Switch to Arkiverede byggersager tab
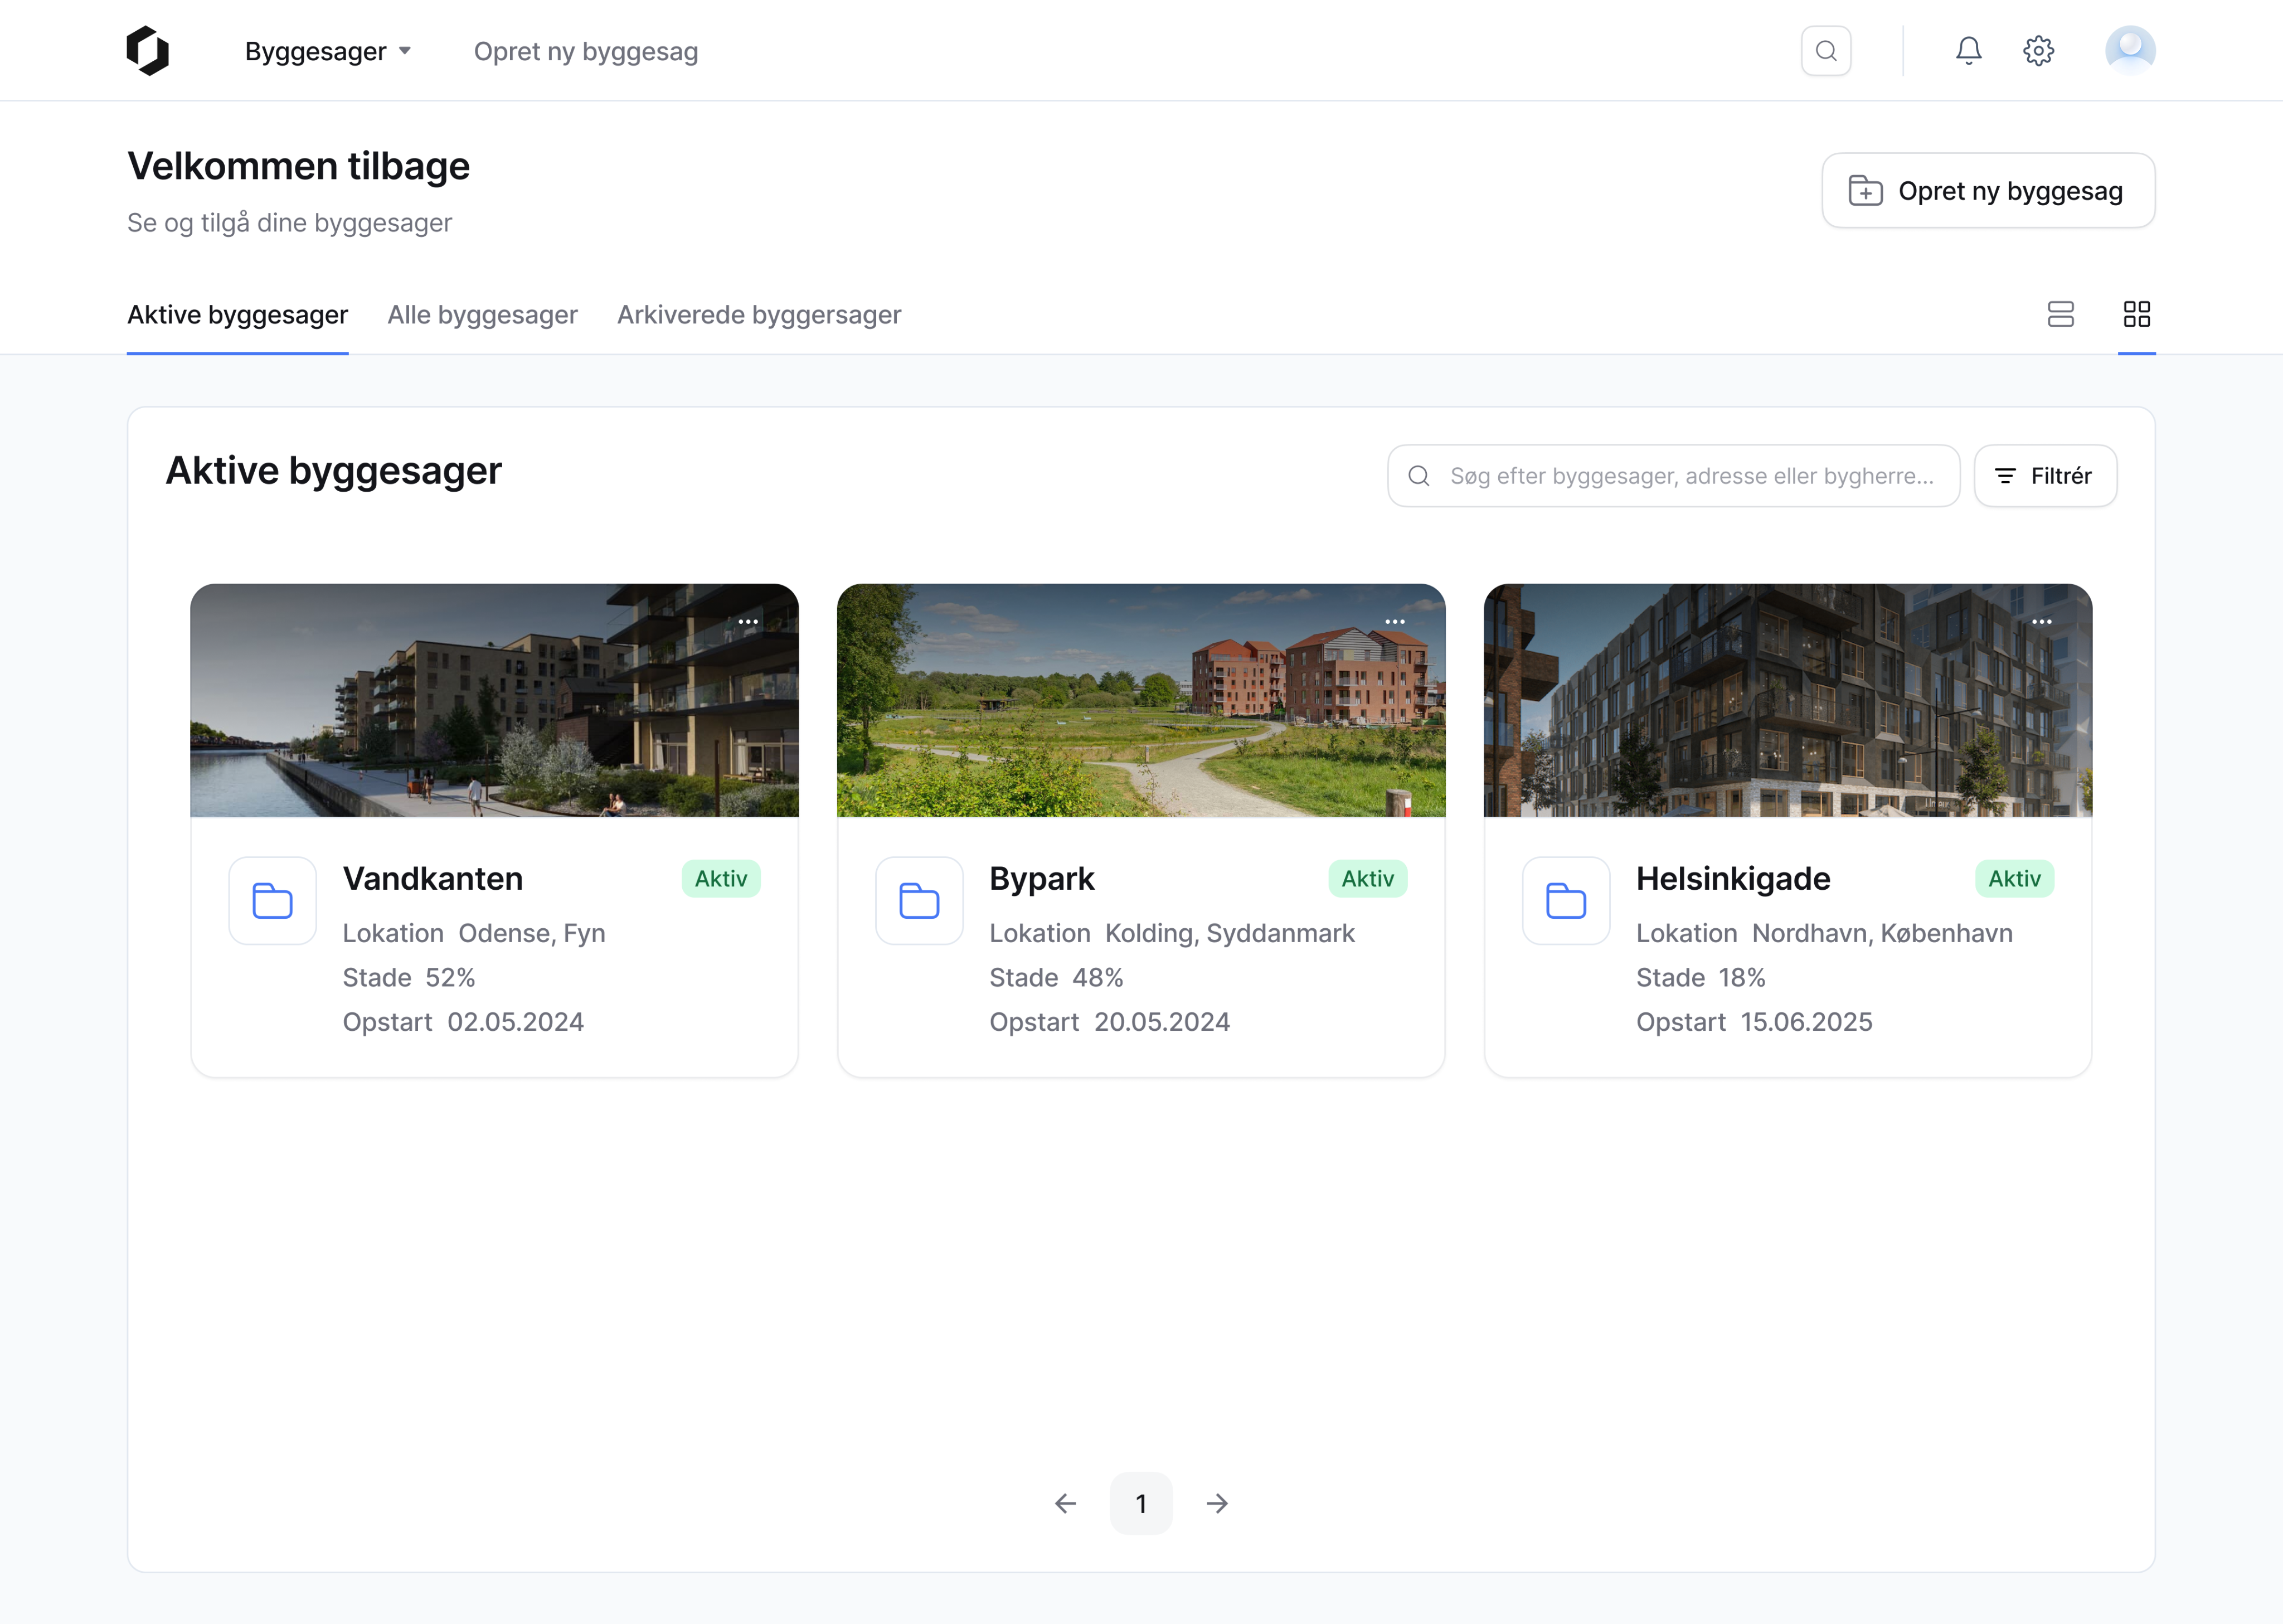This screenshot has width=2283, height=1624. coord(759,315)
